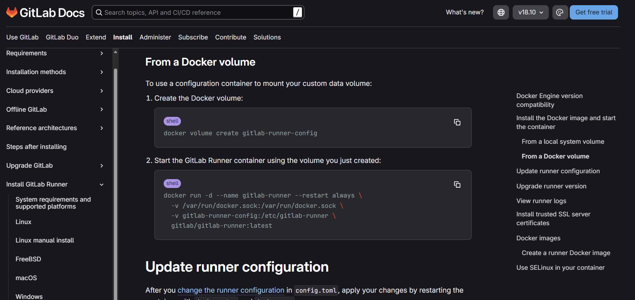
Task: Click the slash shortcut key badge
Action: [297, 13]
